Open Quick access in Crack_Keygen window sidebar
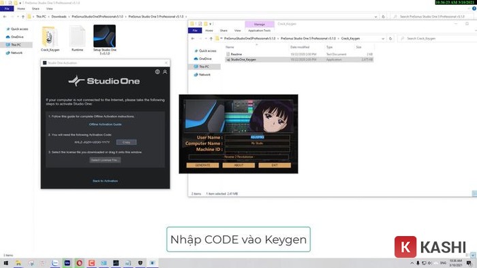477x268 pixels. click(205, 51)
